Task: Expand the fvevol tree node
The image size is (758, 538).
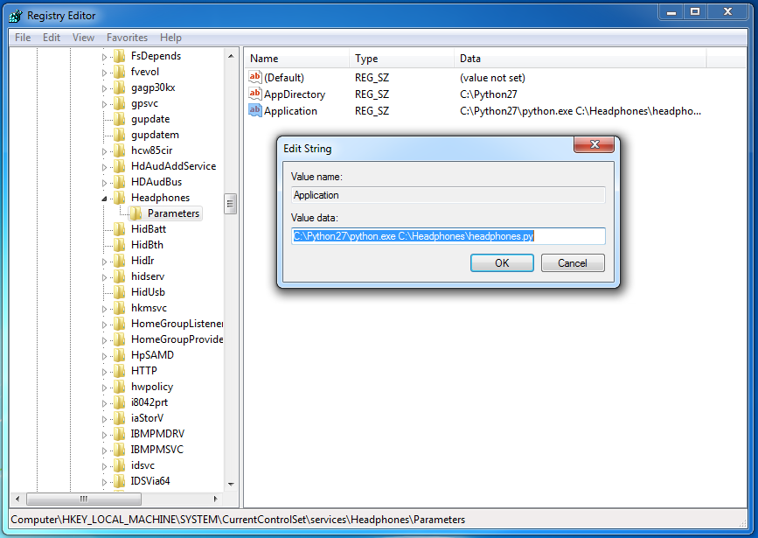Action: coord(104,73)
